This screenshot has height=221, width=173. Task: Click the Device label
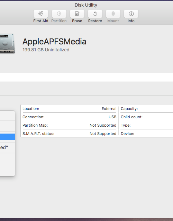pyautogui.click(x=127, y=134)
